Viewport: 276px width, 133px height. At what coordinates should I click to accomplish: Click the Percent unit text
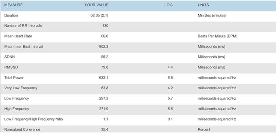[x=204, y=129]
